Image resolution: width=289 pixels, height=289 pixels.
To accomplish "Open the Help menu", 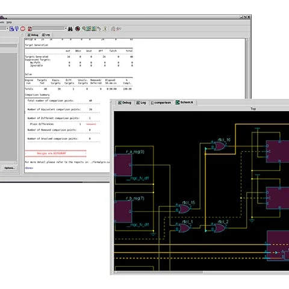I will (x=9, y=22).
